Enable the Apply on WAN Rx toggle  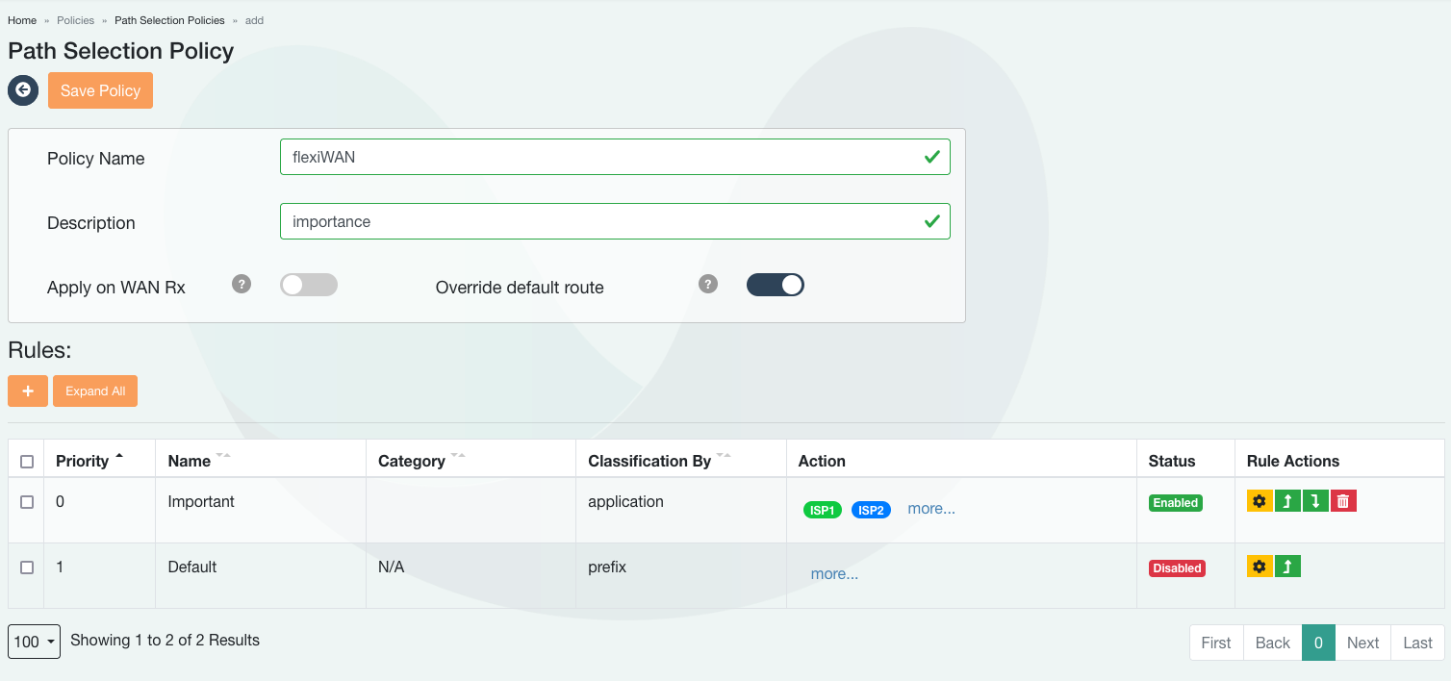(308, 285)
